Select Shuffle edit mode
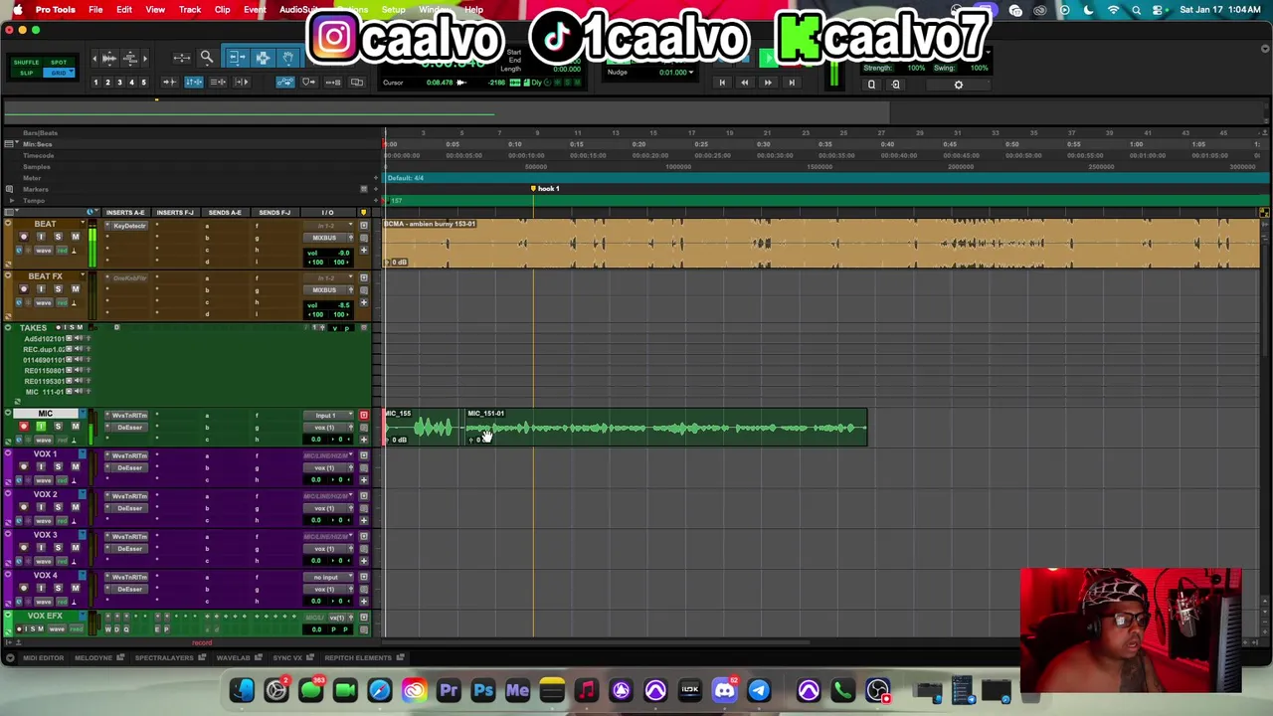 tap(26, 63)
